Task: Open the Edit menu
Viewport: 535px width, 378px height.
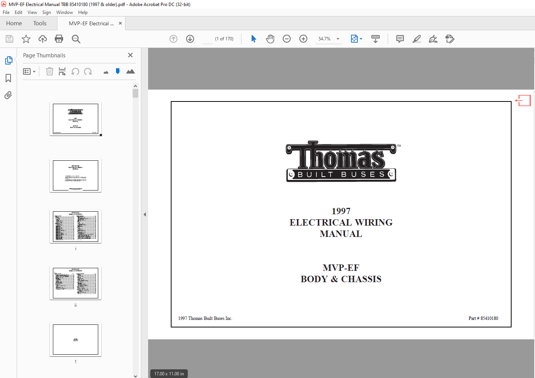Action: [19, 12]
